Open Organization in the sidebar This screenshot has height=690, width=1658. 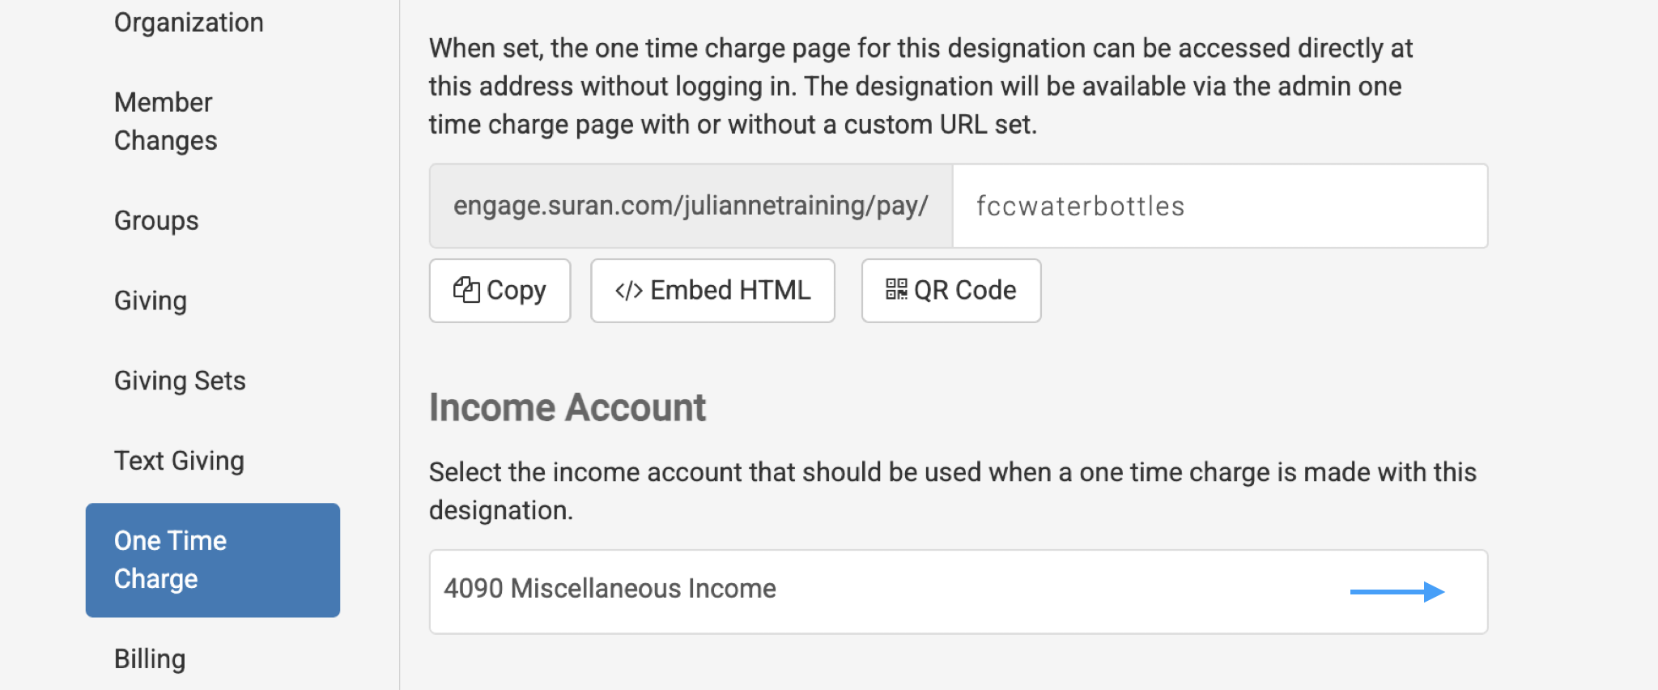click(x=189, y=23)
